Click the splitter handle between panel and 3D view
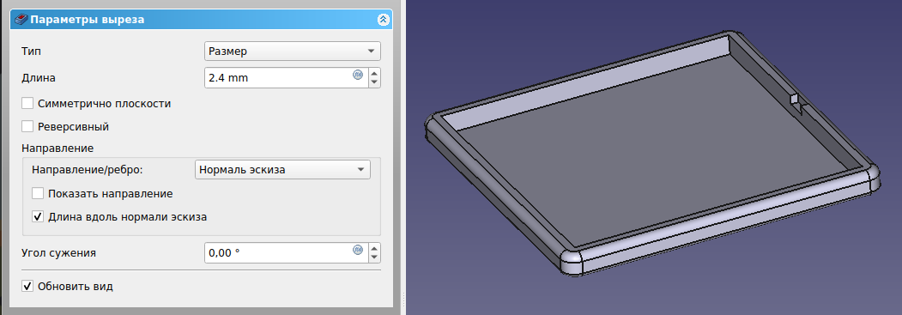The image size is (902, 315). (403, 299)
